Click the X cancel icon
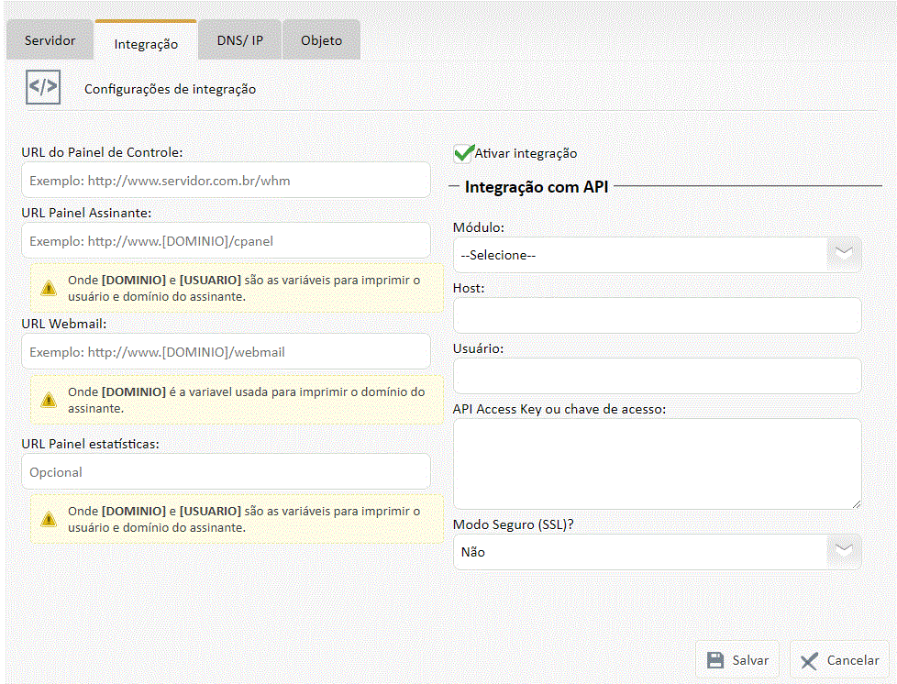This screenshot has height=684, width=897. pos(809,661)
